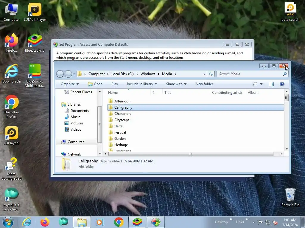305x228 pixels.
Task: Select 'The other firefox' Chrome shortcut
Action: [x=12, y=107]
